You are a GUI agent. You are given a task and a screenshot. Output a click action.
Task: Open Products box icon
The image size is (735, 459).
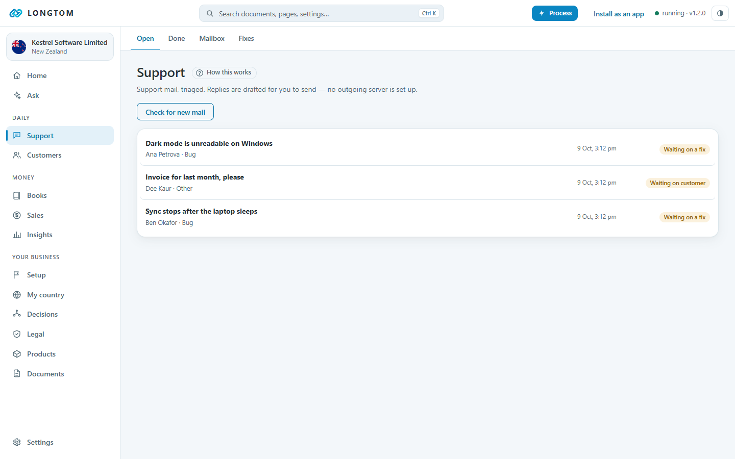17,354
